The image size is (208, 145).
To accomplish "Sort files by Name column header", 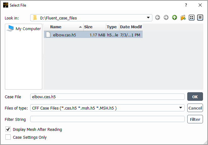I will (x=64, y=27).
